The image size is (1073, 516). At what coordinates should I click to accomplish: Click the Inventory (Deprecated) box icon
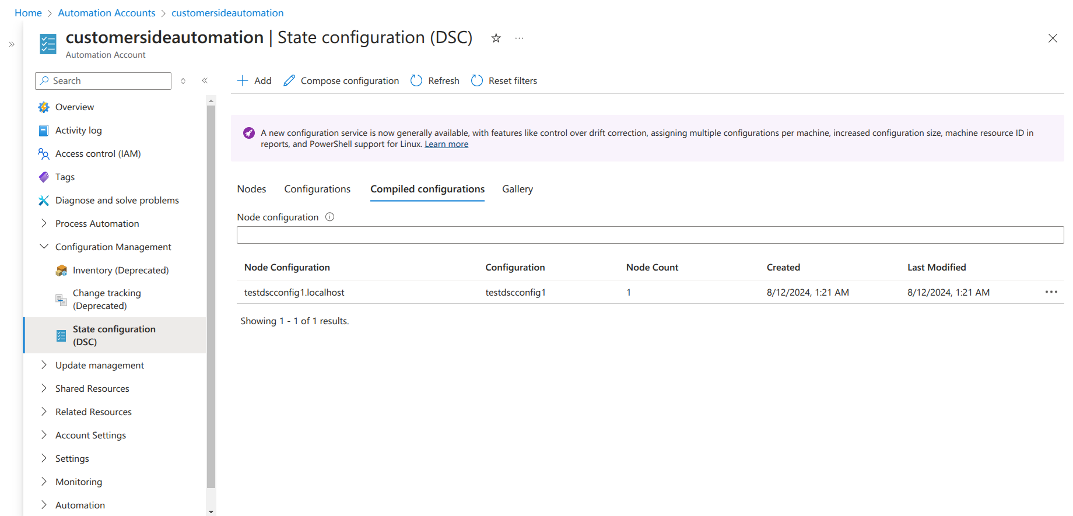(x=61, y=271)
